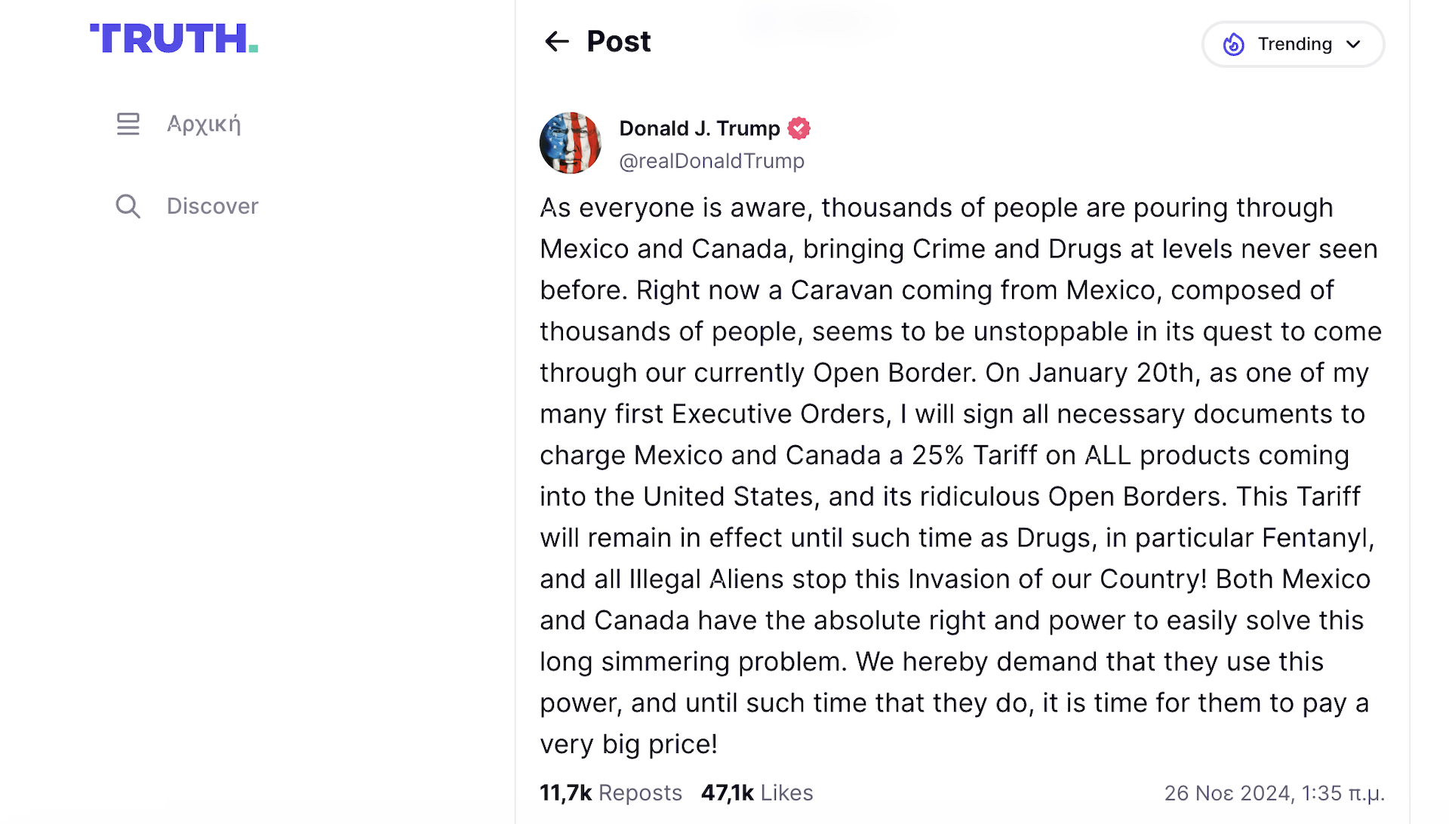1449x824 pixels.
Task: Click the Post page heading
Action: [618, 42]
